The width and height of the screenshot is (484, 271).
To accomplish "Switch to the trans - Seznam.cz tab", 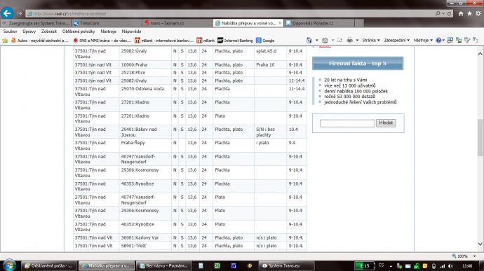I will 177,23.
